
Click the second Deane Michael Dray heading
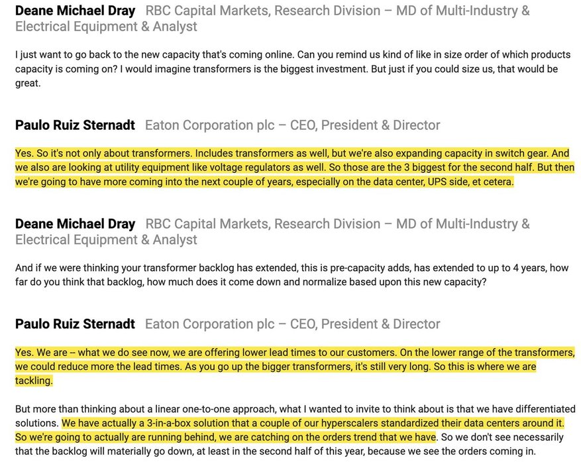click(x=76, y=224)
